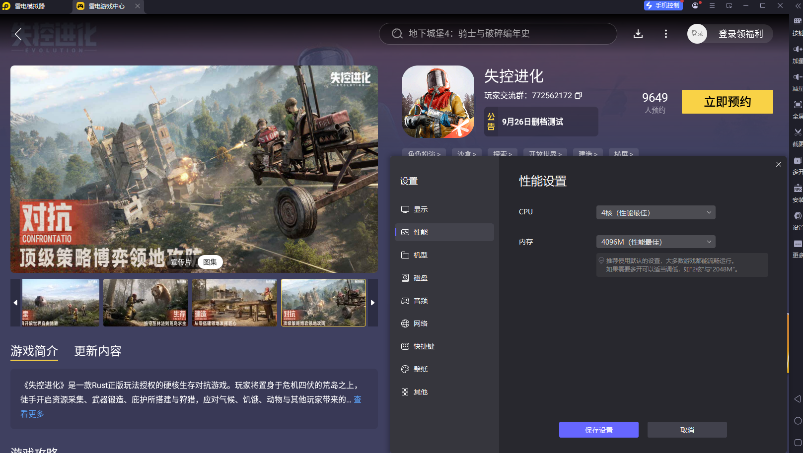Switch to the 雷电模拟器 tab
This screenshot has height=453, width=803.
click(x=30, y=6)
